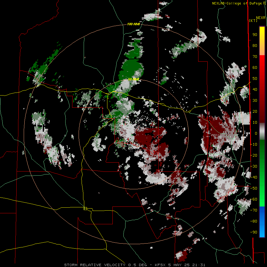Click the 5 MAY 25 date text

(179, 265)
